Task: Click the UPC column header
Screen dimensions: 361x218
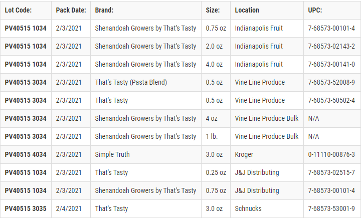Action: [315, 10]
